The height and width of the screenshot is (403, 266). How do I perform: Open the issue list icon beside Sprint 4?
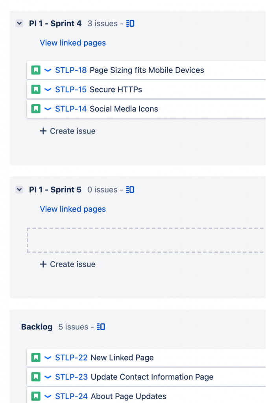tap(130, 24)
